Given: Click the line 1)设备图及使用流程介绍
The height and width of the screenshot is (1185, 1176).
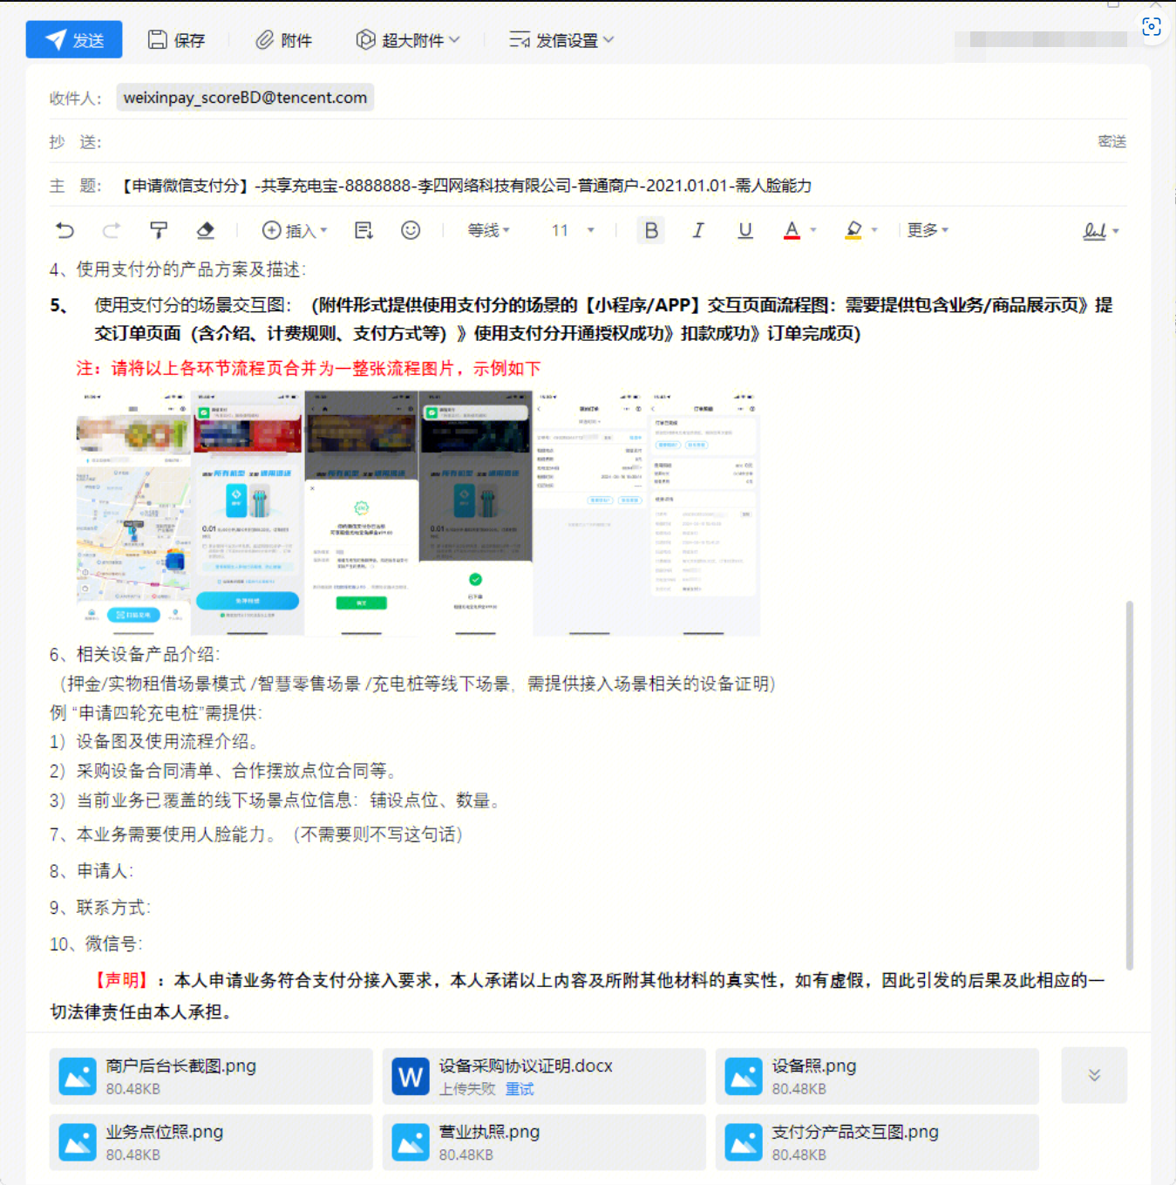Looking at the screenshot, I should [154, 742].
